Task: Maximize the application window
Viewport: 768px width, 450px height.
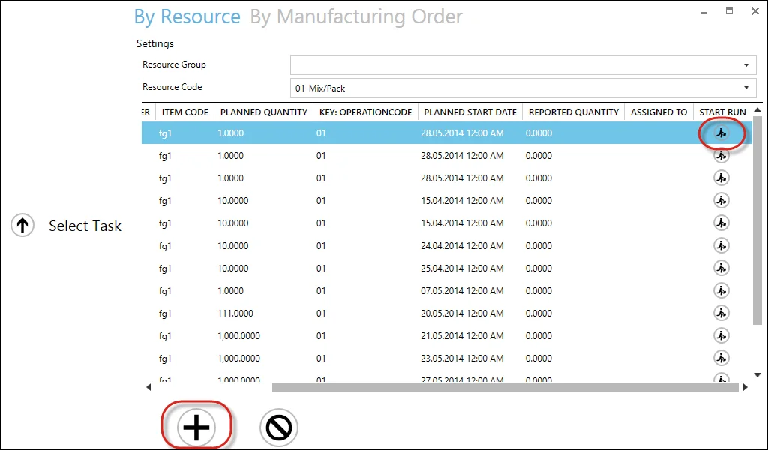Action: pyautogui.click(x=729, y=12)
